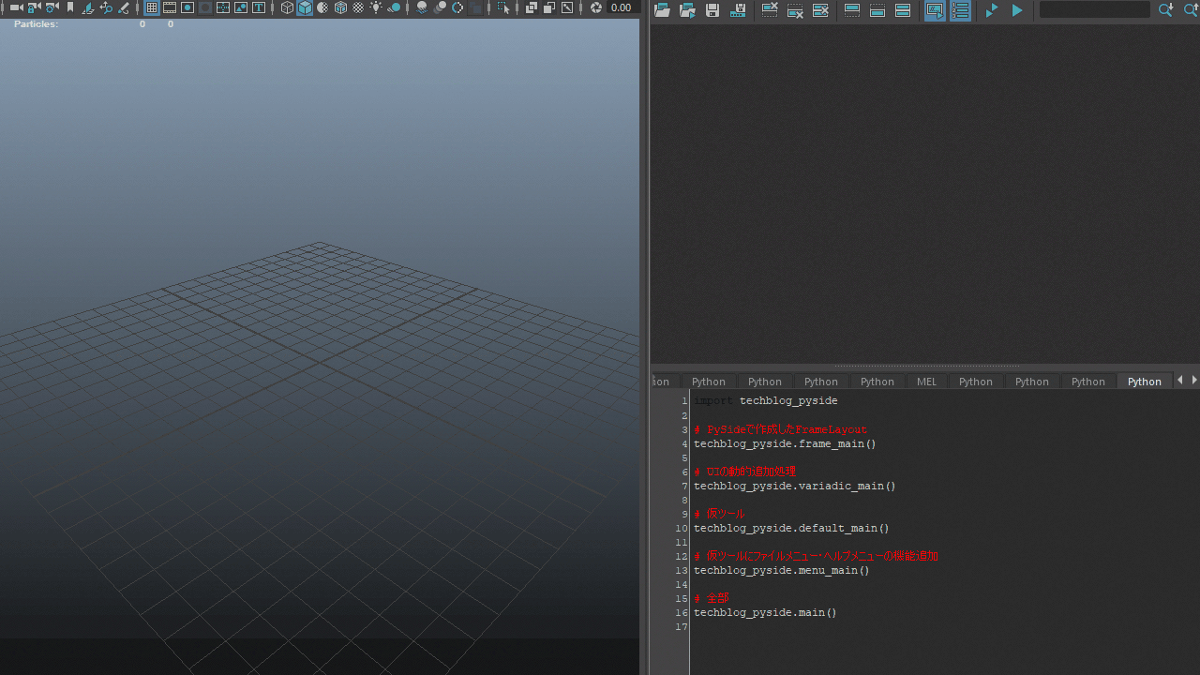Click the Textured checker icon
This screenshot has width=1200, height=675.
[x=358, y=7]
